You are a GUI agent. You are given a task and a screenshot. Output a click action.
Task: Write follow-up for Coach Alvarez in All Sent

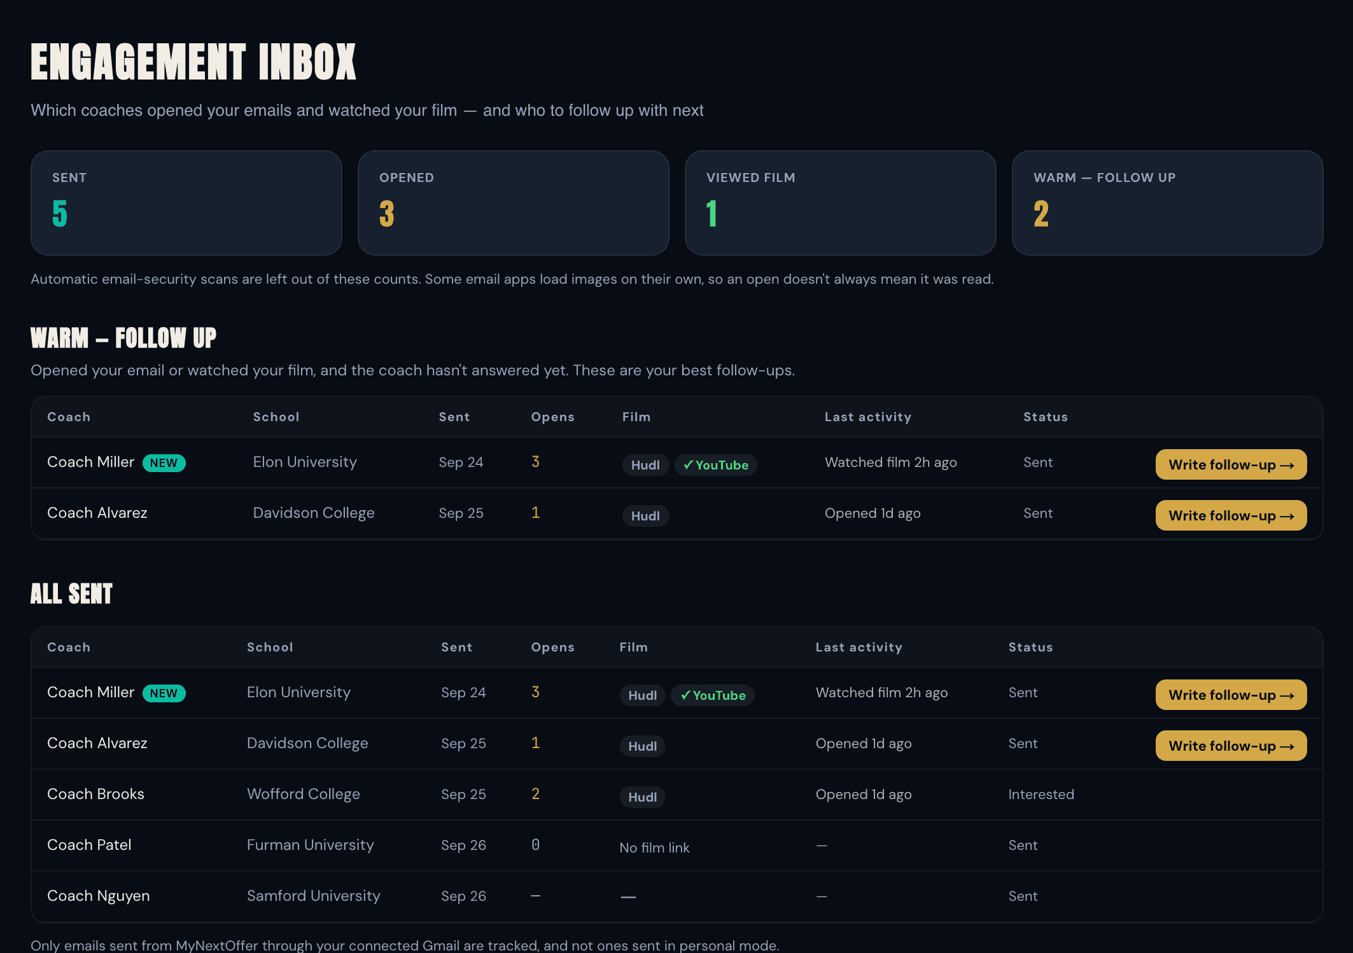[x=1231, y=746]
